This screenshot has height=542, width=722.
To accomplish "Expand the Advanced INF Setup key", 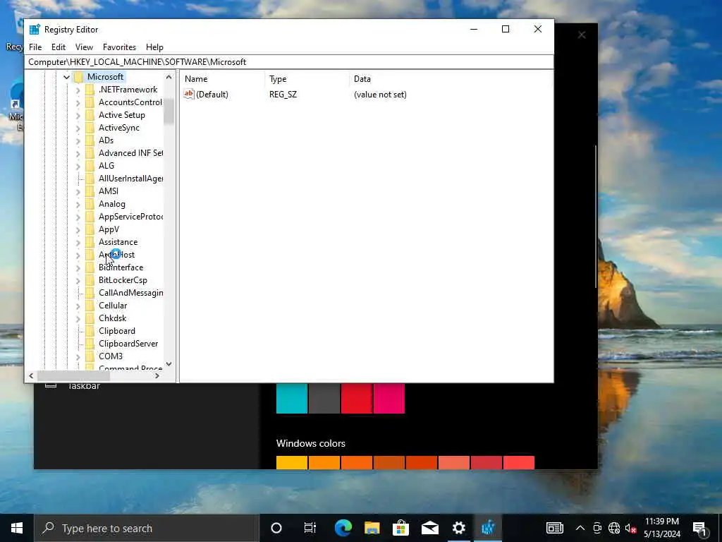I will 78,153.
